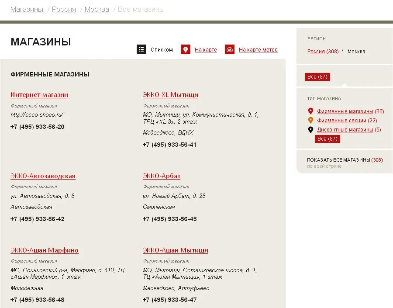Screen dimensions: 393x308
Task: Click the red map pin icon
Action: click(x=186, y=49)
